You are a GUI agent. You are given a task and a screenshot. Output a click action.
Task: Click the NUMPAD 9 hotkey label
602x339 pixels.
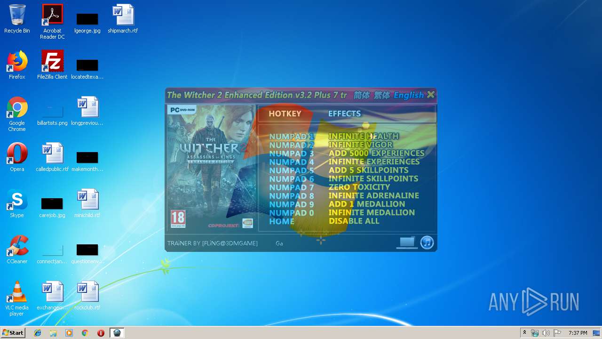pyautogui.click(x=292, y=204)
